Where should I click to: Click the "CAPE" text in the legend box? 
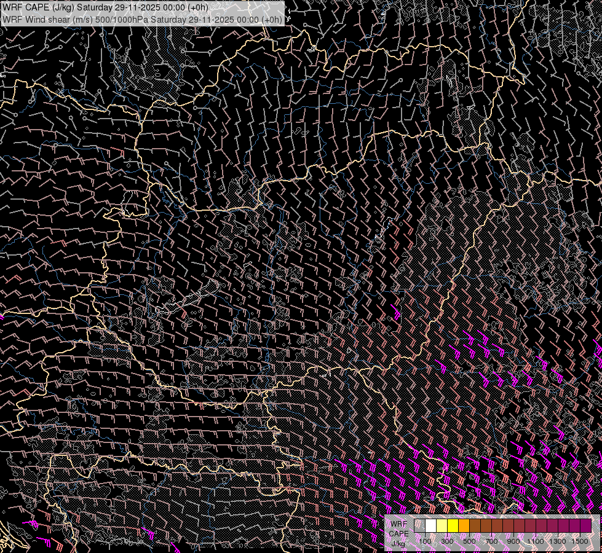tap(398, 533)
